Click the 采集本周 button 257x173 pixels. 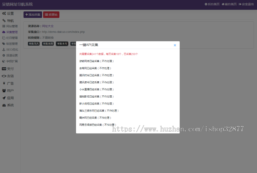[48, 44]
